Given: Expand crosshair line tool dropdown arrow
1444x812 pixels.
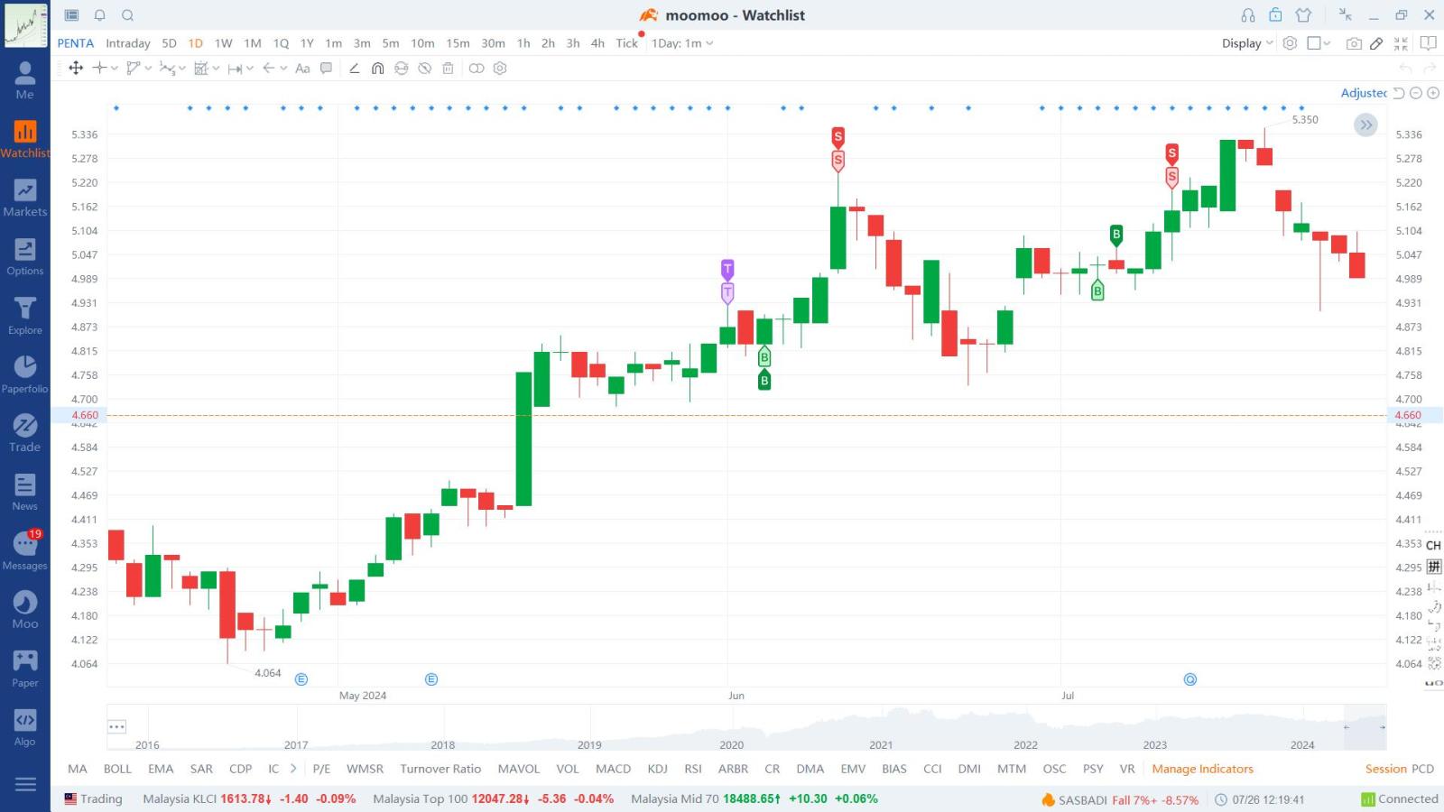Looking at the screenshot, I should (x=115, y=69).
